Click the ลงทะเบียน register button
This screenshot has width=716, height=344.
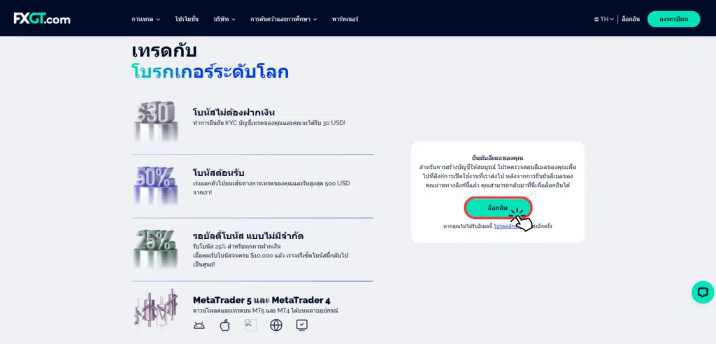[x=673, y=19]
